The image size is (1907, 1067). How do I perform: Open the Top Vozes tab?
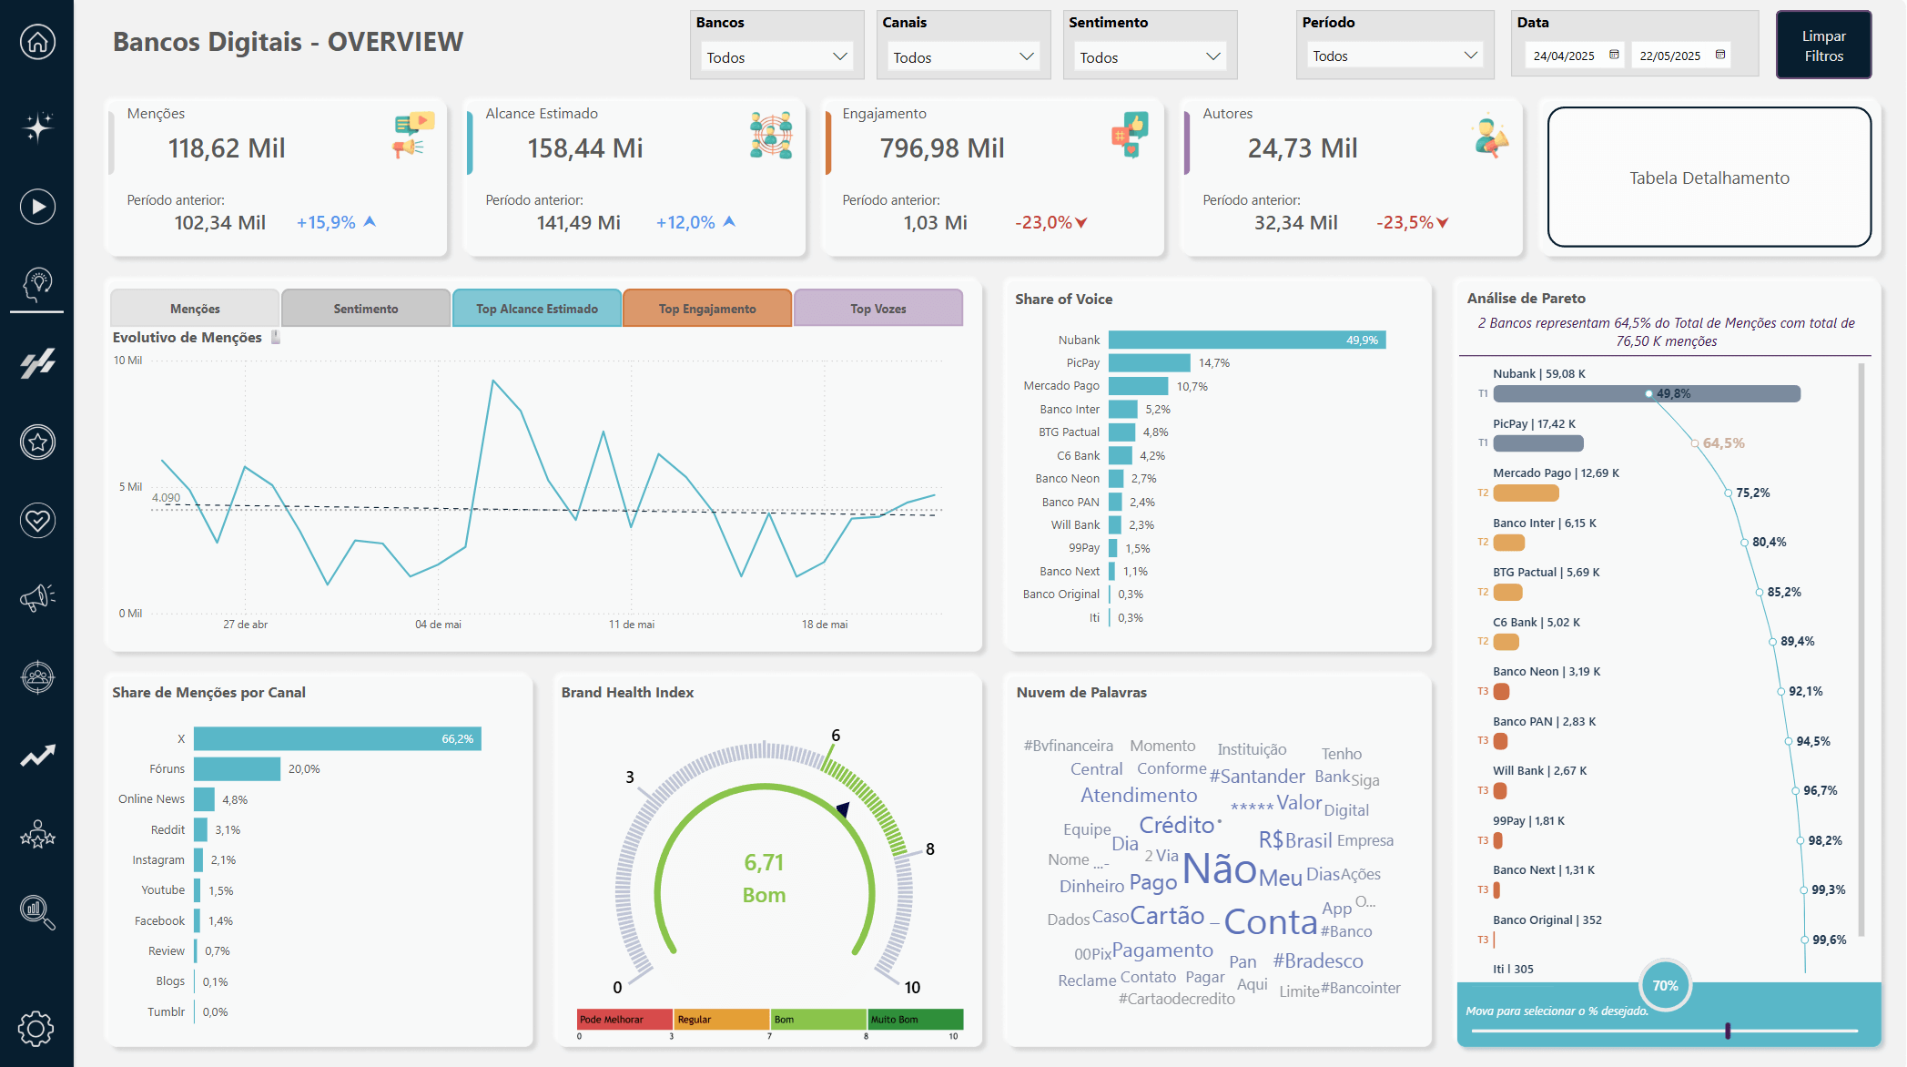[x=878, y=309]
